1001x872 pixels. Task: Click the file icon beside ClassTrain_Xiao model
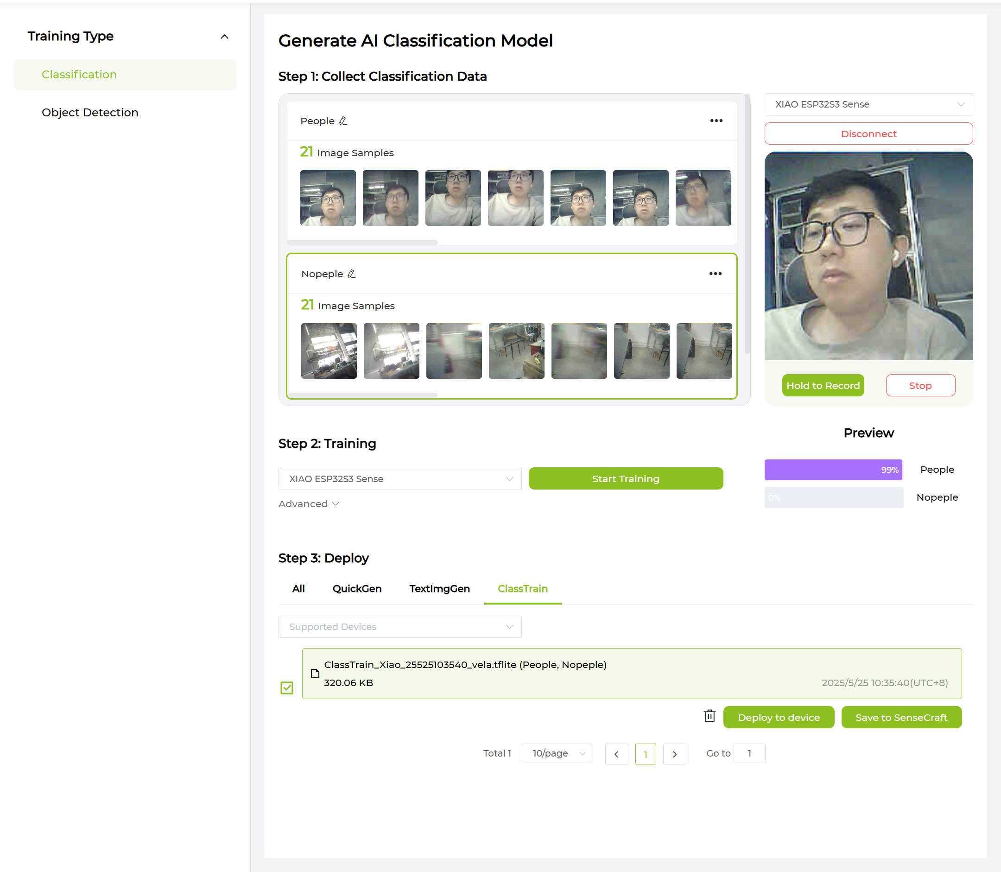pos(315,674)
